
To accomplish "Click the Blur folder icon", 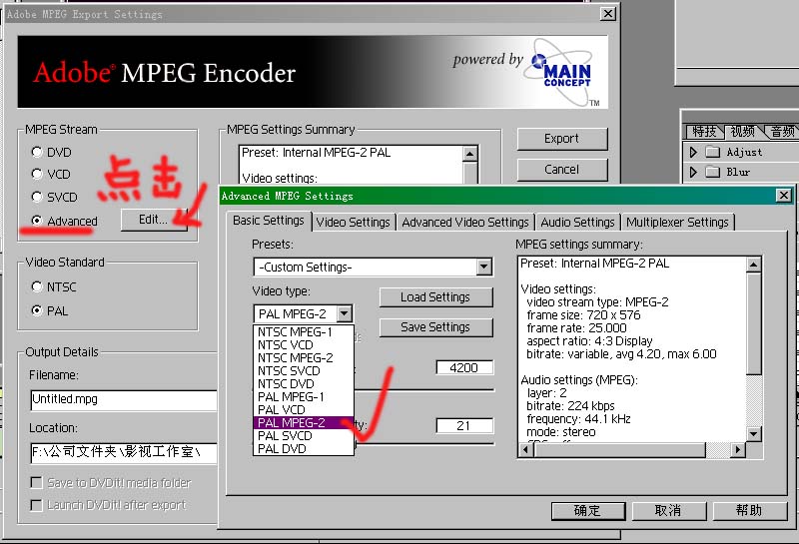I will (712, 172).
